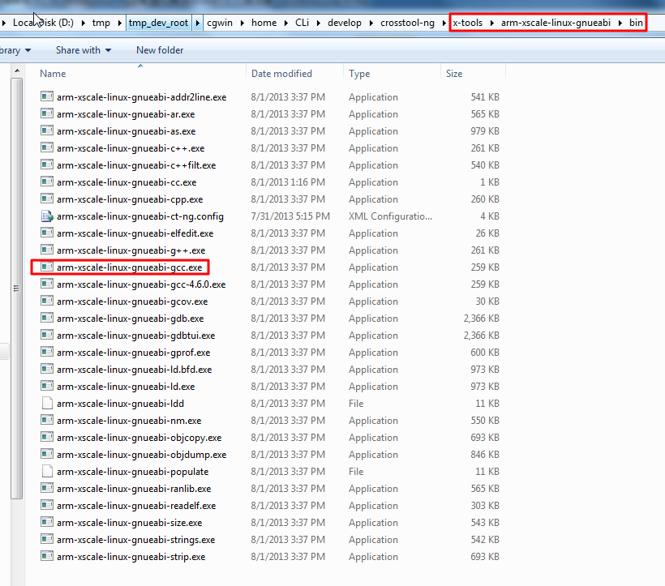Click the navigation pane vertical scrollbar thumb

click(x=16, y=288)
